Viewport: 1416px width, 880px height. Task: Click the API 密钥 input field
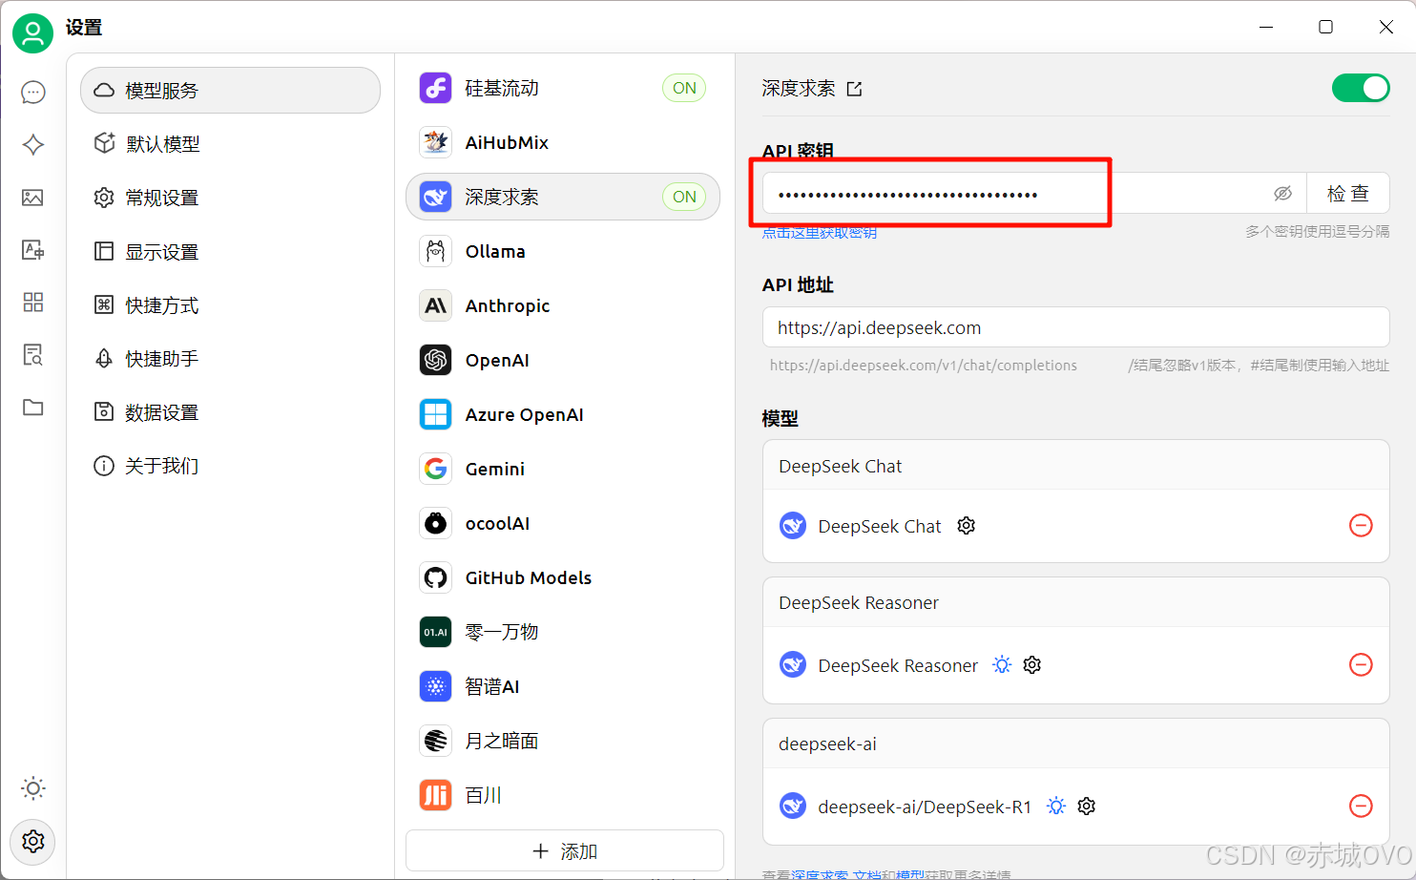(1034, 194)
